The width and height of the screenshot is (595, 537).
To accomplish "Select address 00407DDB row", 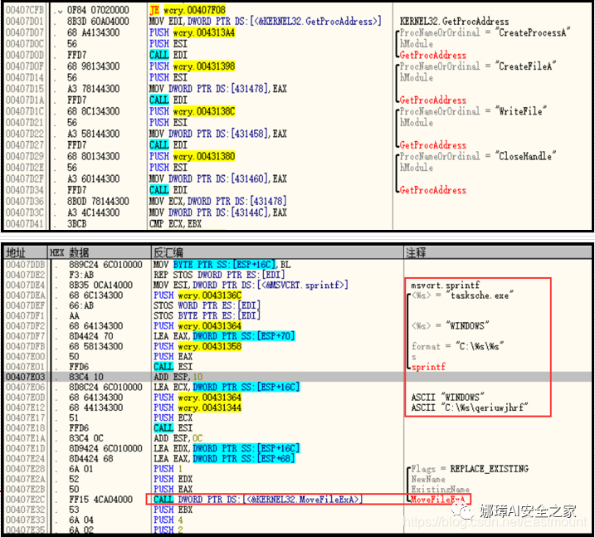I will [26, 265].
